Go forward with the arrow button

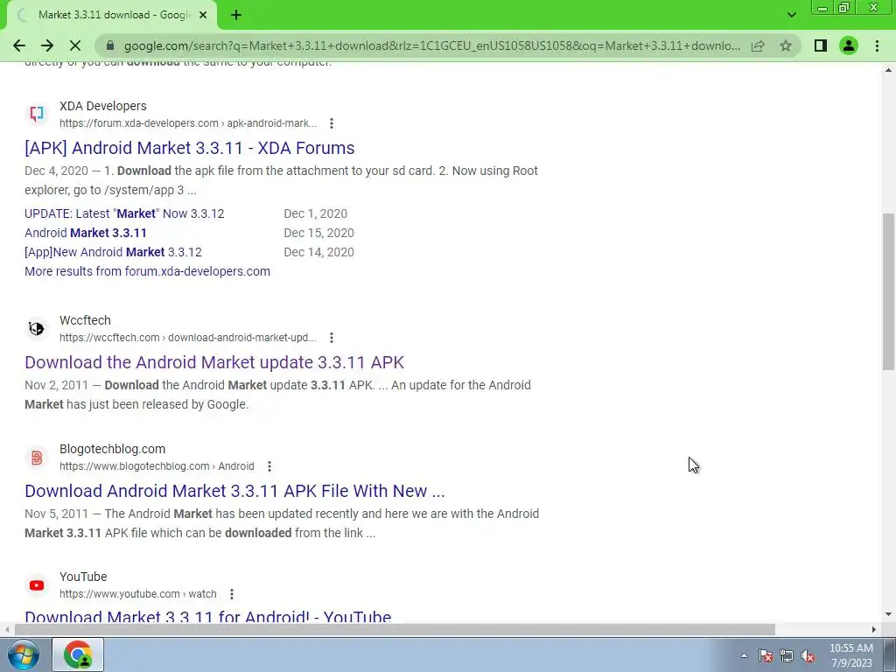pyautogui.click(x=47, y=45)
